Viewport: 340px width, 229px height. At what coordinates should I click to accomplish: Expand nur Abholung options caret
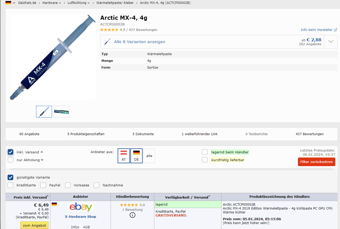[x=42, y=160]
